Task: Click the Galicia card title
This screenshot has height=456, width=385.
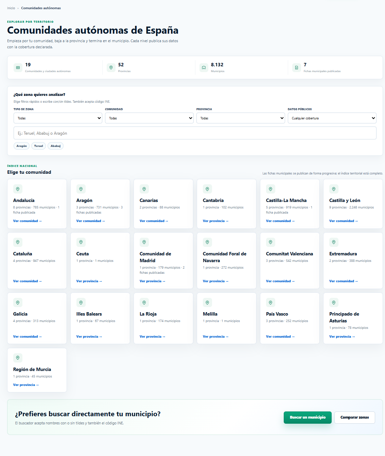Action: (20, 314)
